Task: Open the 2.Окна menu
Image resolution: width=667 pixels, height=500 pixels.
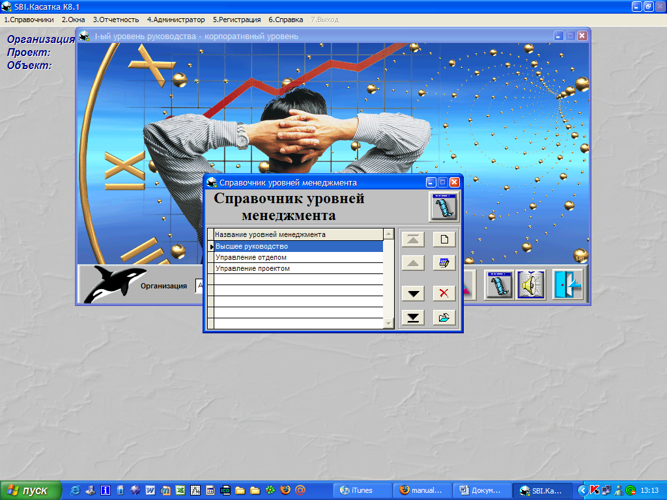Action: pos(73,20)
